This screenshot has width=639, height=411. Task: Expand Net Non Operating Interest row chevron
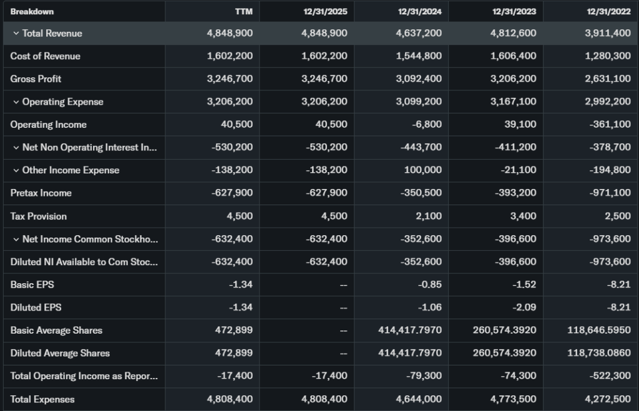16,147
